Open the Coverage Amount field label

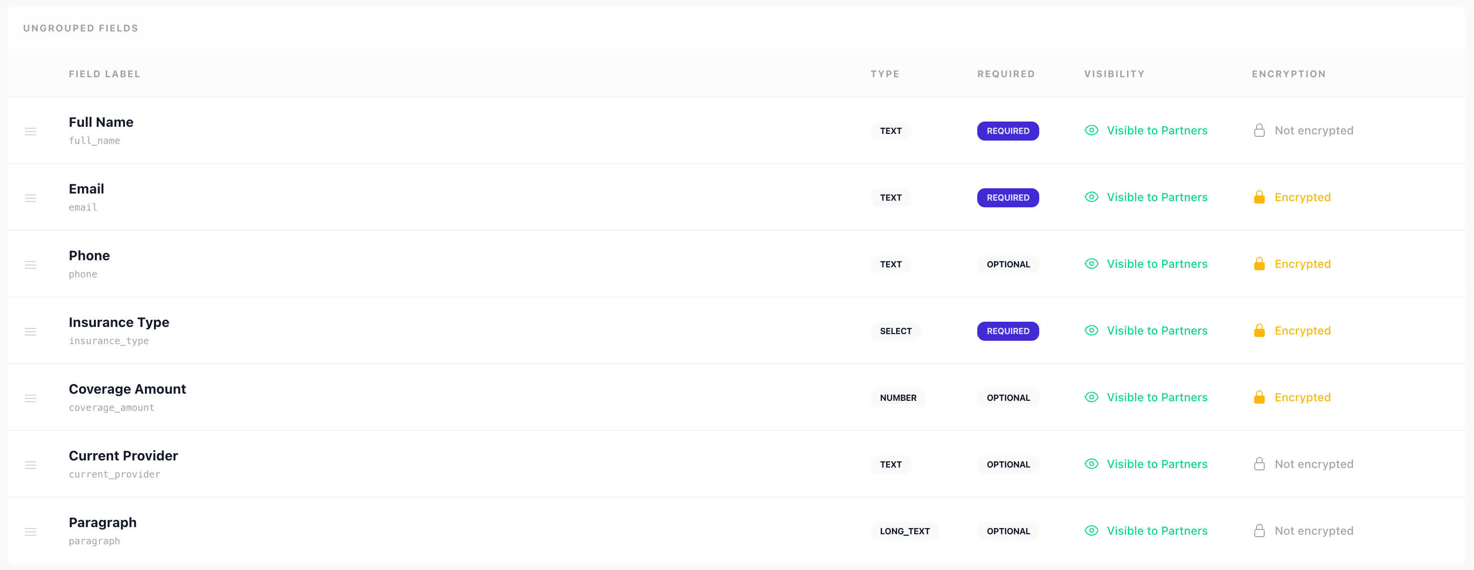[127, 389]
